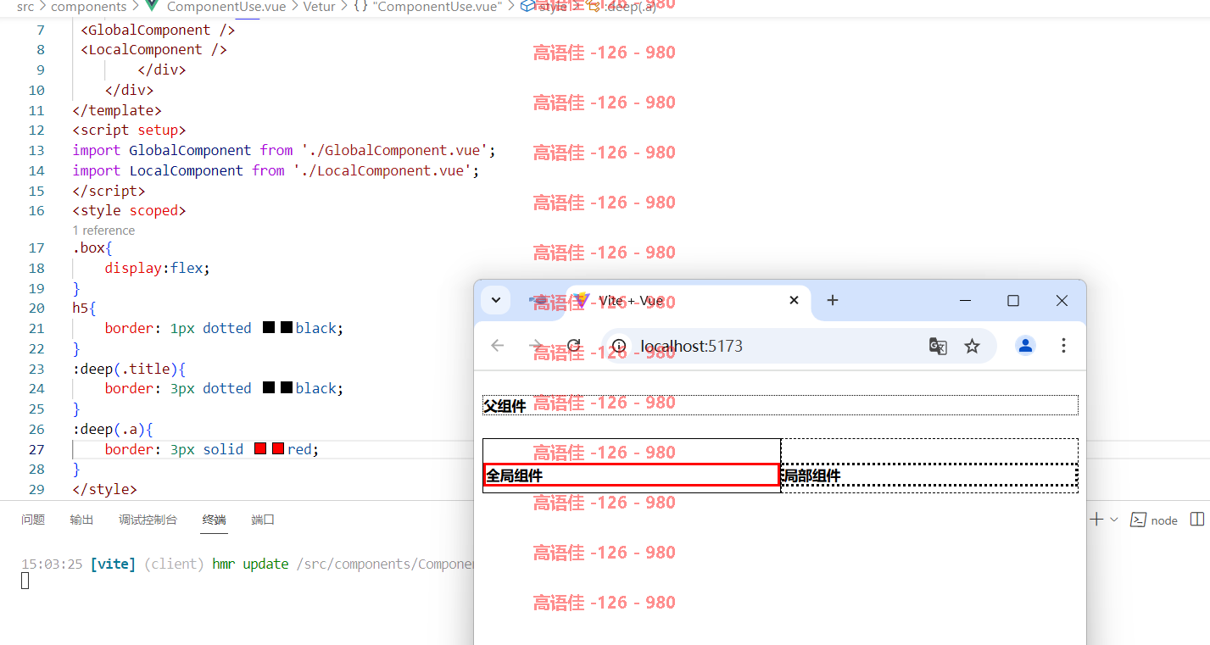Open the :deep(.a) breadcrumb segment
Image resolution: width=1210 pixels, height=645 pixels.
[x=622, y=7]
